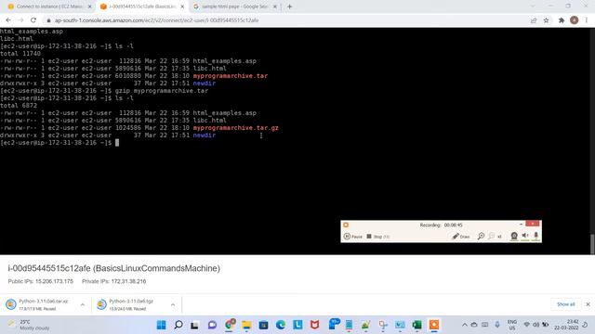Open the Chrome extensions puzzle icon
The height and width of the screenshot is (334, 595).
(562, 20)
